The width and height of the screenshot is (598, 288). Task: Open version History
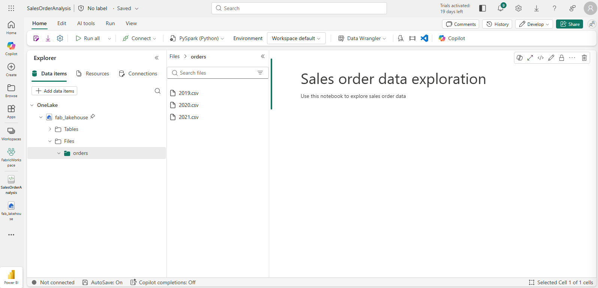[497, 24]
